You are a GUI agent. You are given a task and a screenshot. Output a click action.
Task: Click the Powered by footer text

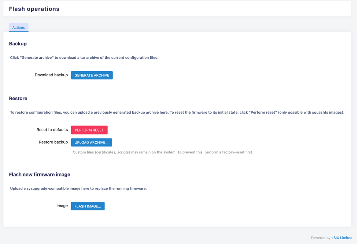click(322, 237)
